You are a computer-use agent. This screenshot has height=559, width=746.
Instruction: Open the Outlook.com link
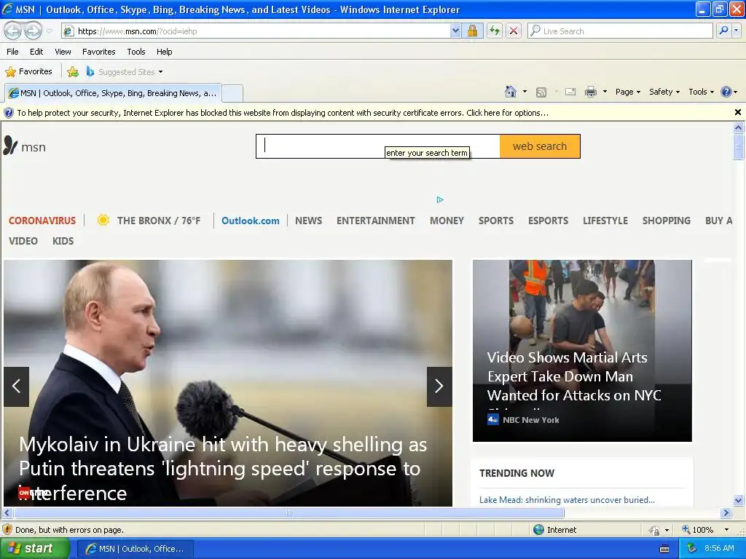point(251,221)
